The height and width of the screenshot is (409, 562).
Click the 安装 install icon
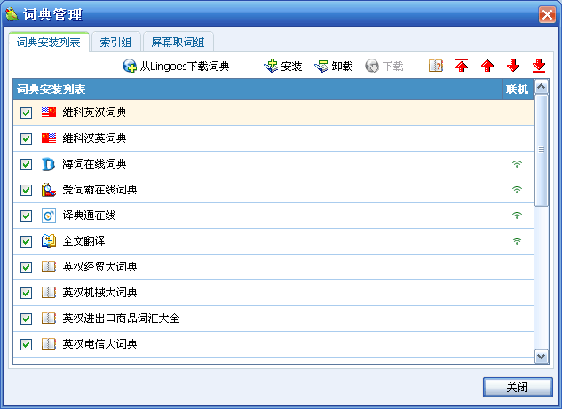(271, 66)
